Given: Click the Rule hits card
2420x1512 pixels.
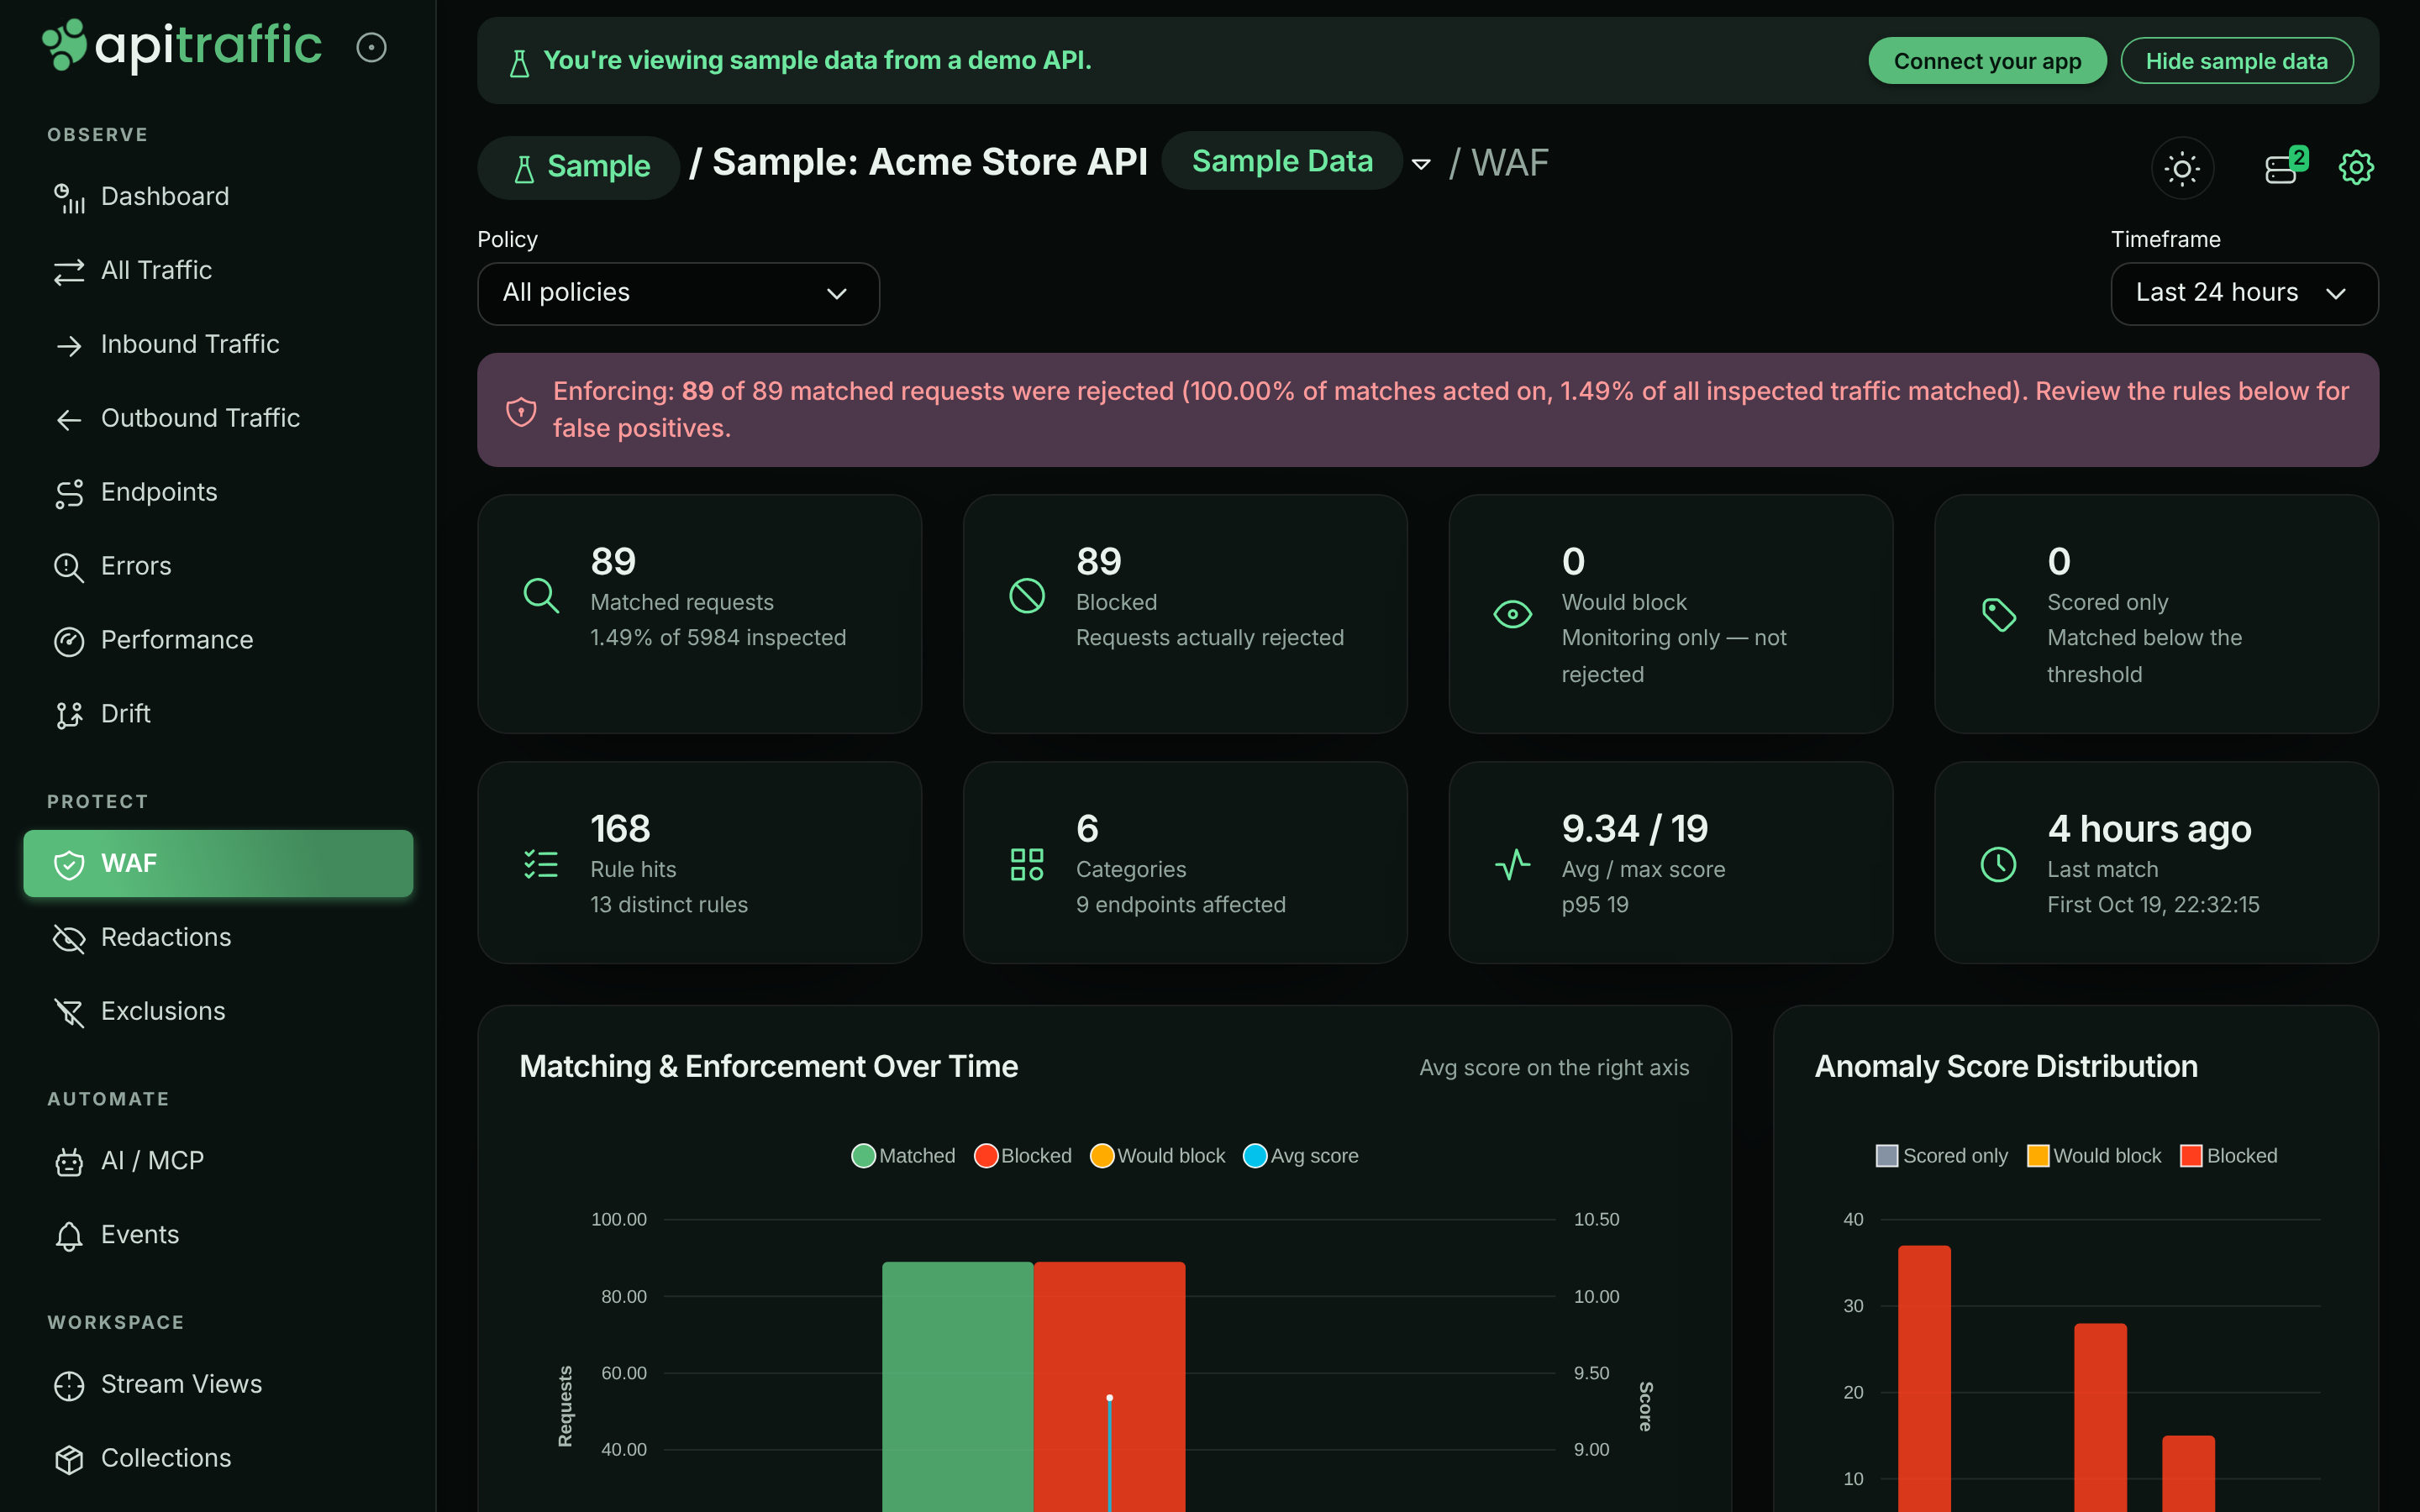Looking at the screenshot, I should coord(699,863).
